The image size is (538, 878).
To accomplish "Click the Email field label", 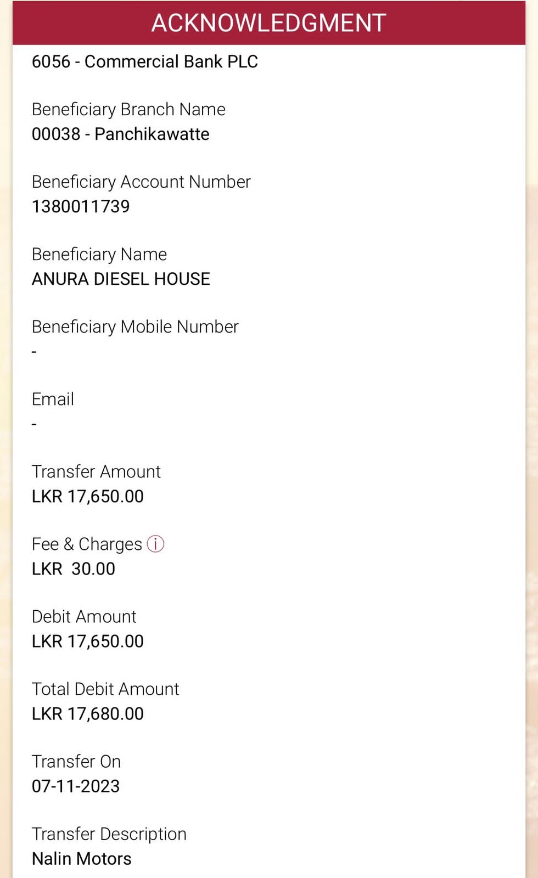I will (x=53, y=399).
